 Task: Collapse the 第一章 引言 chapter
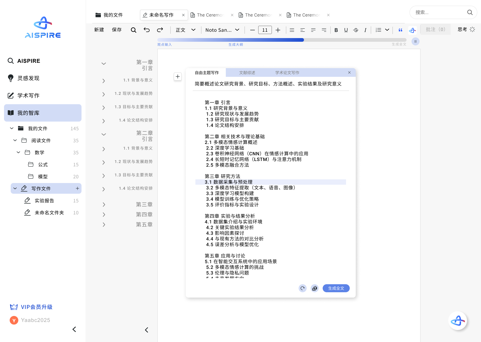(104, 63)
